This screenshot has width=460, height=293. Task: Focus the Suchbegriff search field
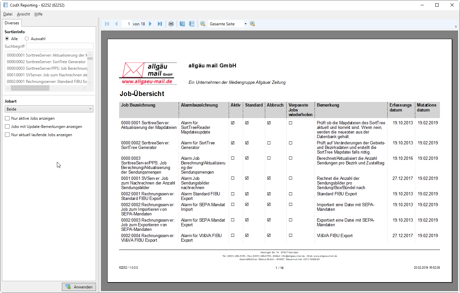point(60,46)
